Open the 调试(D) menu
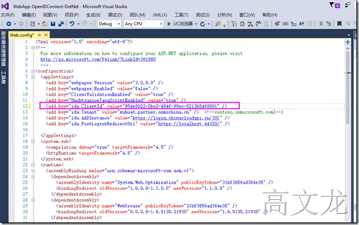359x225 pixels. point(115,15)
